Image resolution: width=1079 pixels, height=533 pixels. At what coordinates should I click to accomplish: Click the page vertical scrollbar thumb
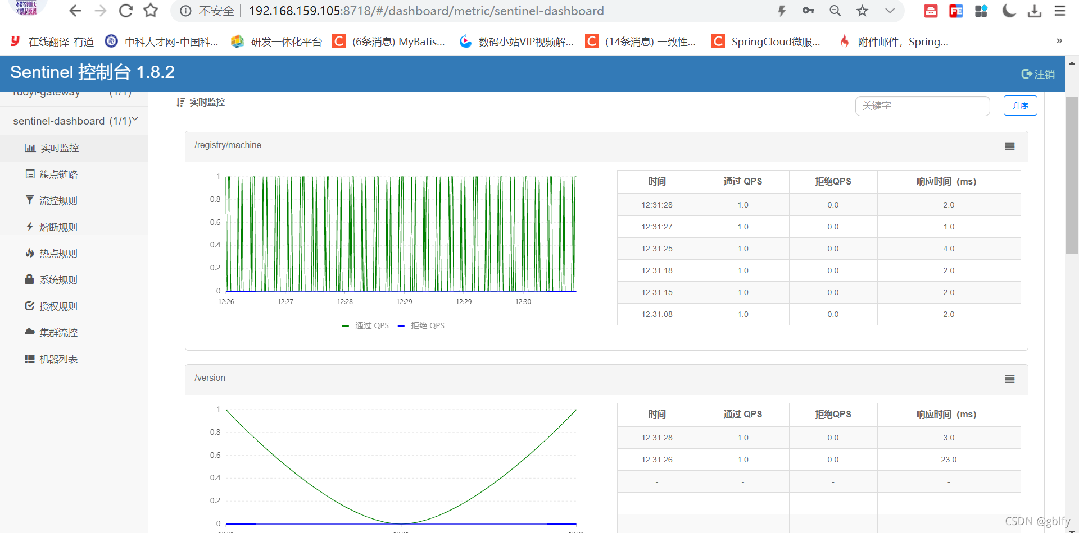1072,175
